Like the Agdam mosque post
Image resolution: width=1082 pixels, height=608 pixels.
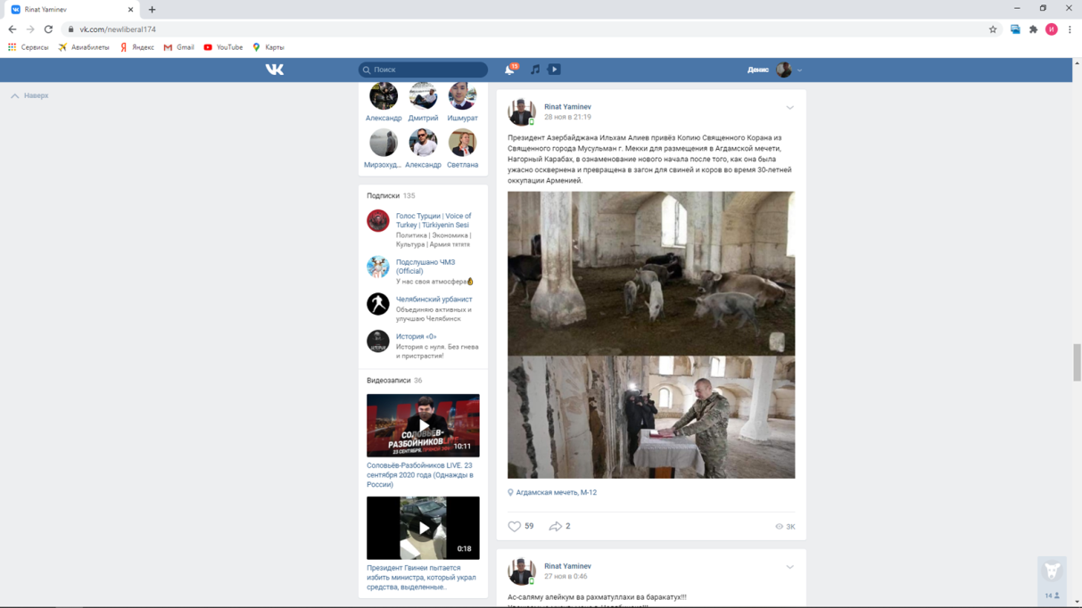tap(515, 526)
